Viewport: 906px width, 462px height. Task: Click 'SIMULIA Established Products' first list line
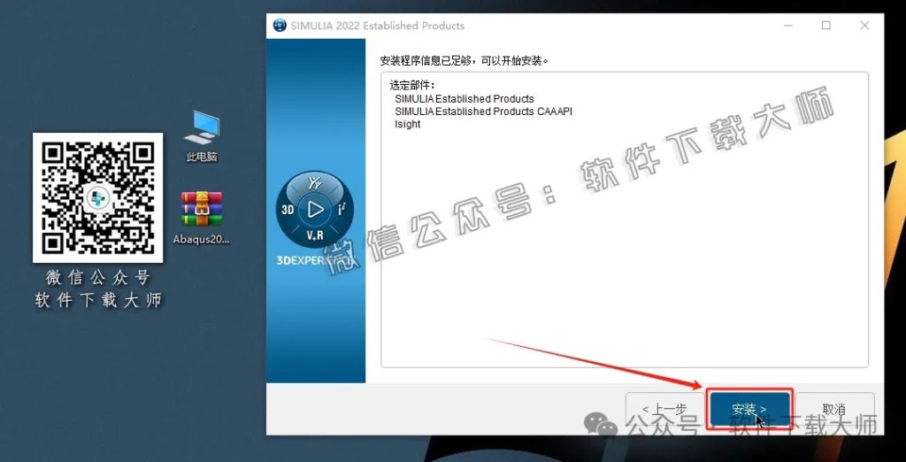(x=465, y=99)
